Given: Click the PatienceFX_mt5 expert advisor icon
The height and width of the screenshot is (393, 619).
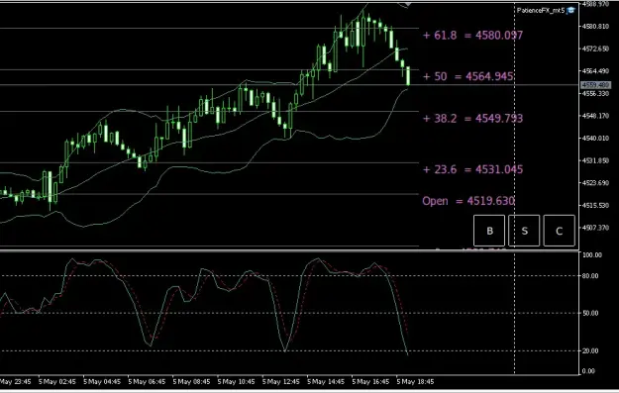Looking at the screenshot, I should pos(570,11).
